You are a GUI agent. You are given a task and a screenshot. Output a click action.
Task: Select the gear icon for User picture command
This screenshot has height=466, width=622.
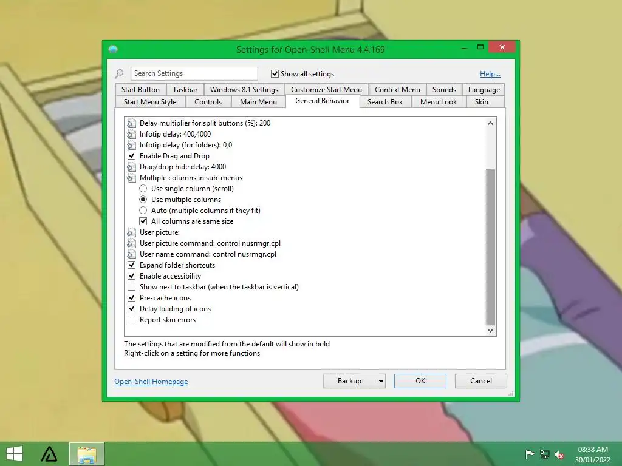131,243
